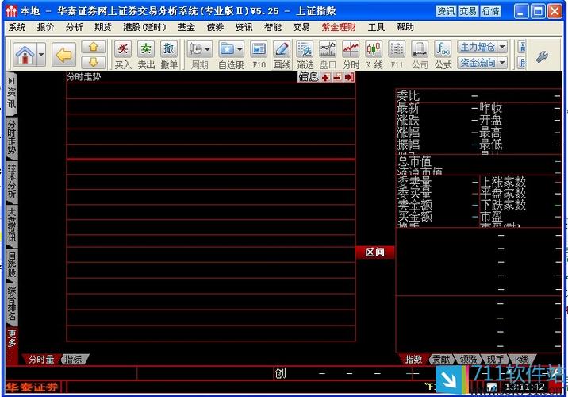568x397 pixels.
Task: Open the 系统 menu
Action: [x=17, y=27]
